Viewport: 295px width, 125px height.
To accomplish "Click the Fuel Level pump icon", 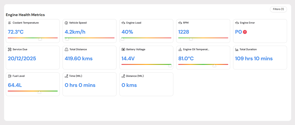I will click(10, 76).
